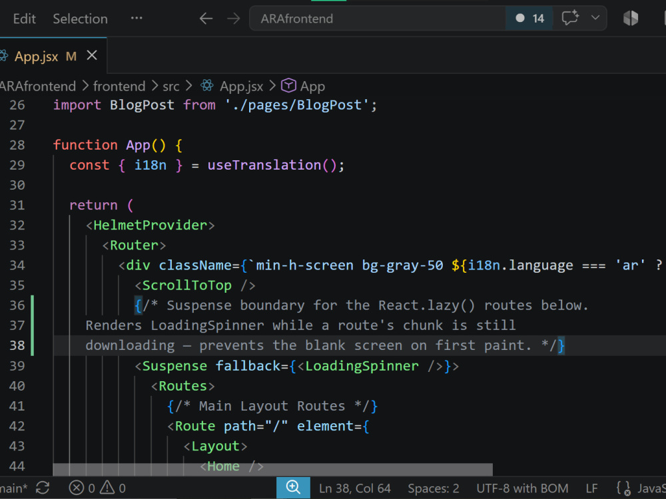This screenshot has height=499, width=666.
Task: Click 'LoadingSpinner' in the fallback prop
Action: (x=362, y=366)
